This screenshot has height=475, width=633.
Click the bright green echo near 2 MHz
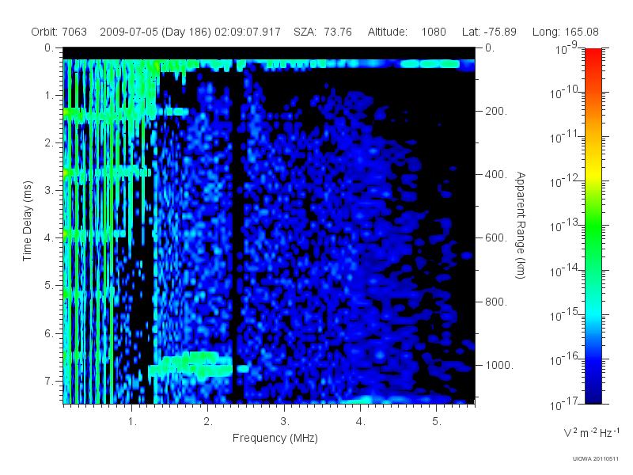(x=191, y=366)
